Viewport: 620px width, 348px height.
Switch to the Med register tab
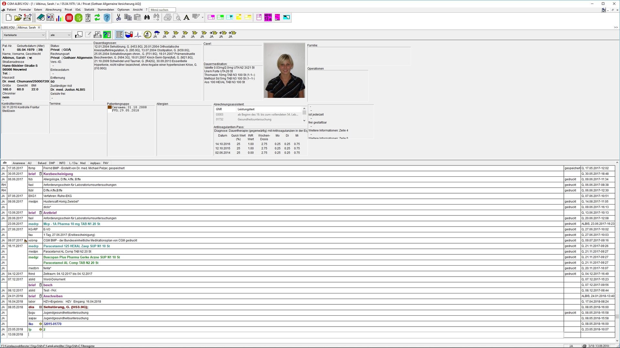coord(83,163)
